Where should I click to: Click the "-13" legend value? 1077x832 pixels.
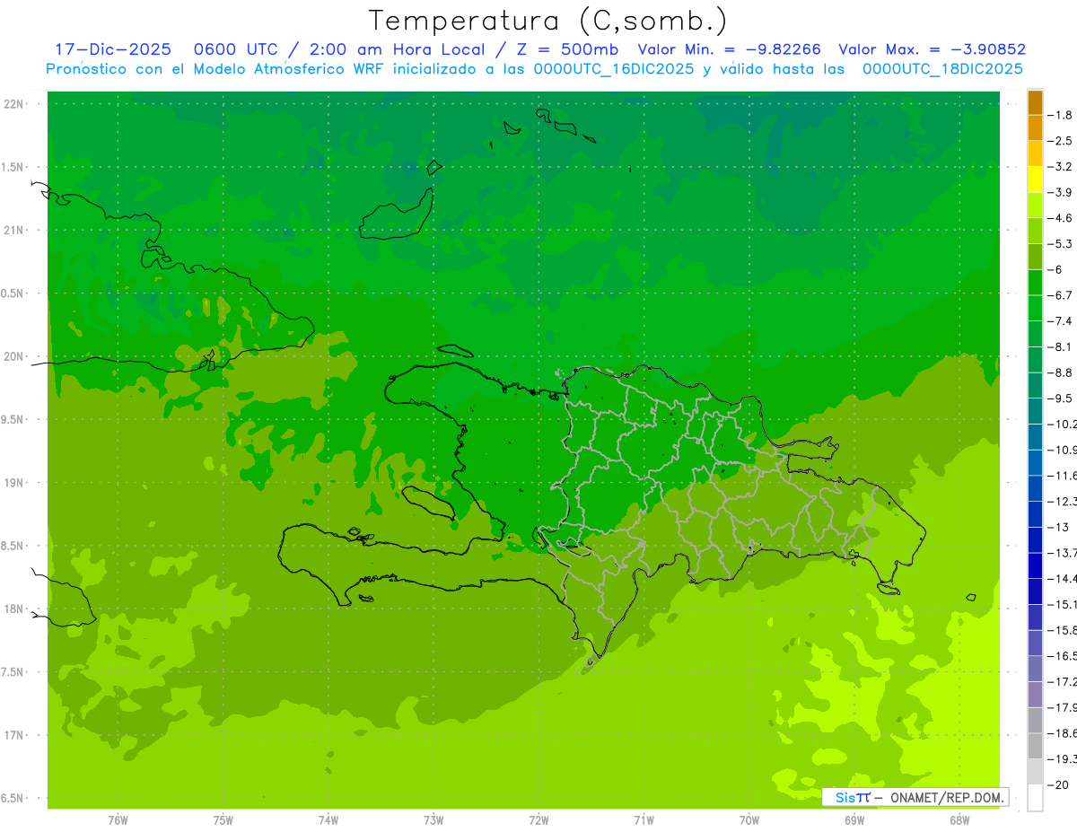1058,527
